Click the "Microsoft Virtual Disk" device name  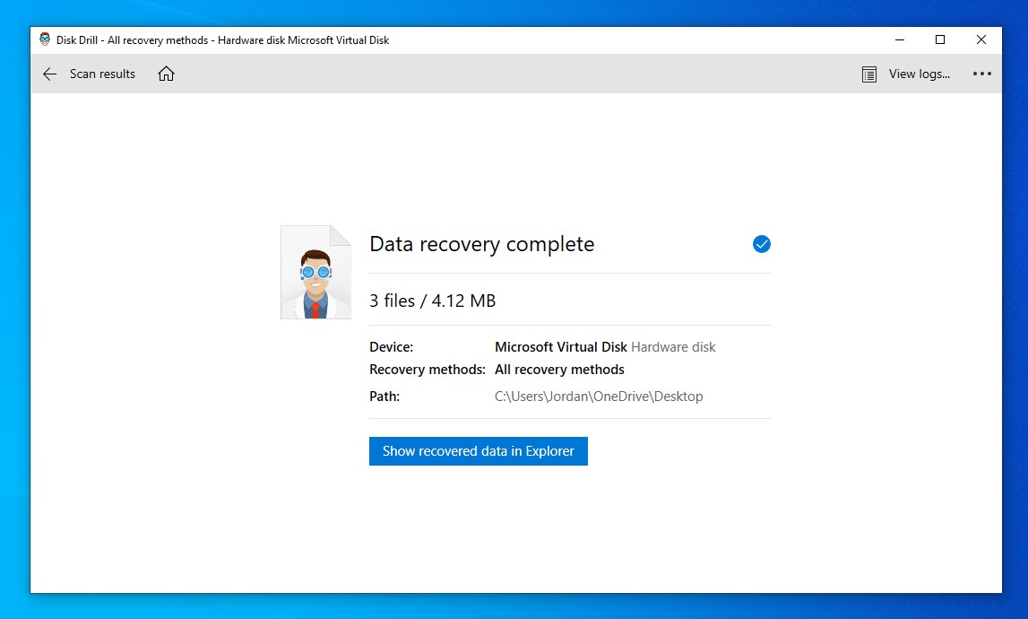[560, 346]
